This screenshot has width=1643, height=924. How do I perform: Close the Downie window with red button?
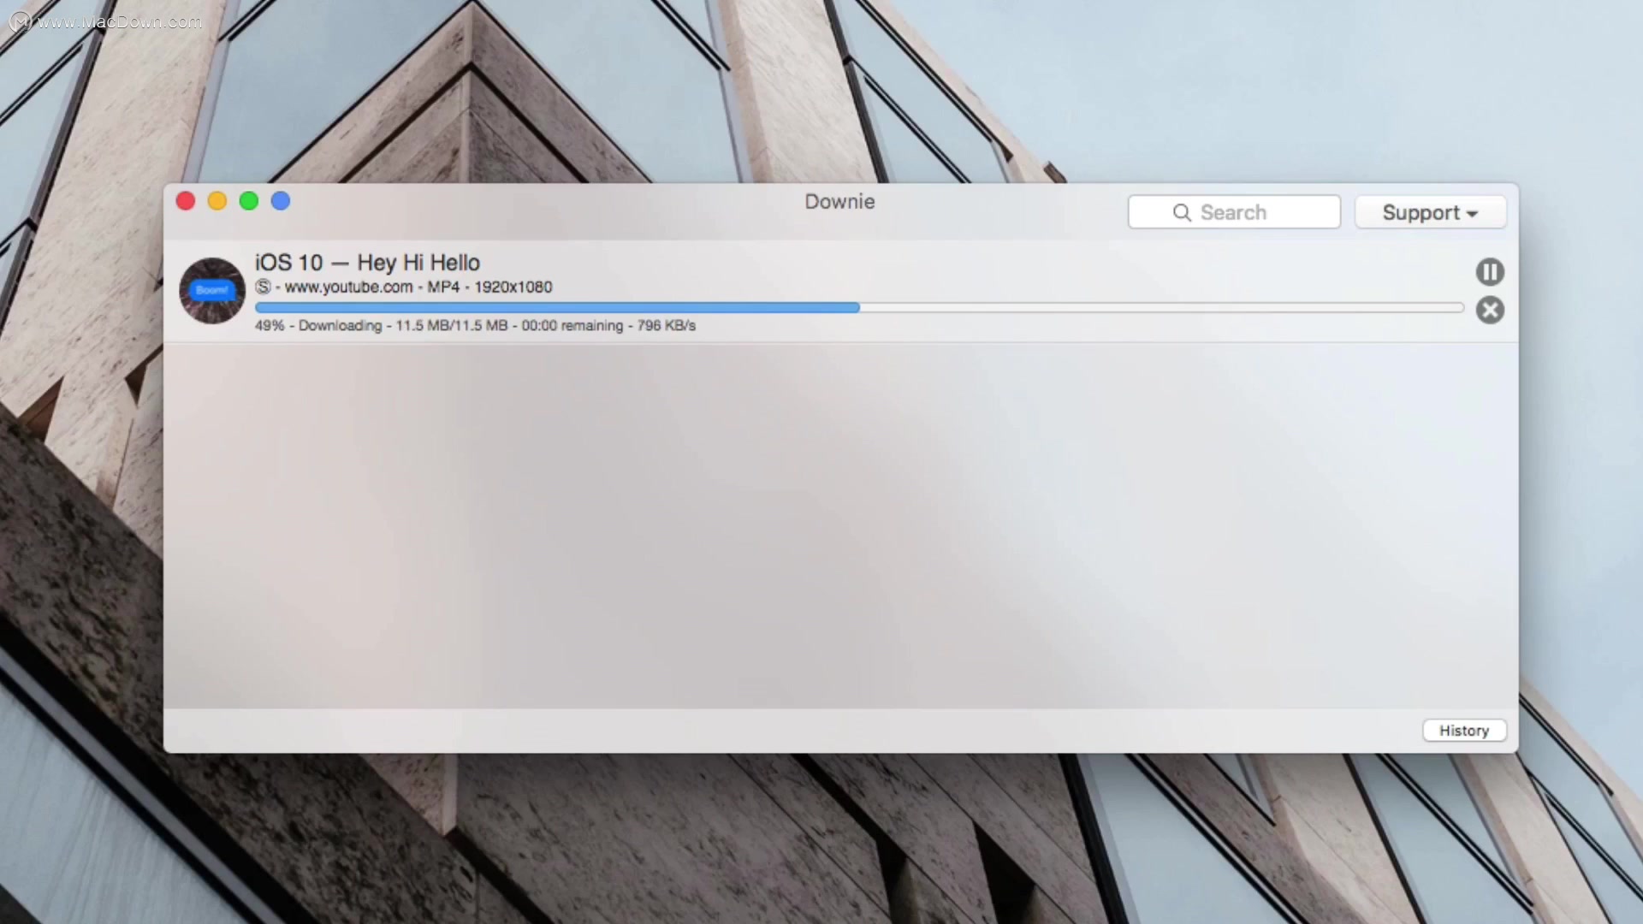(x=186, y=201)
